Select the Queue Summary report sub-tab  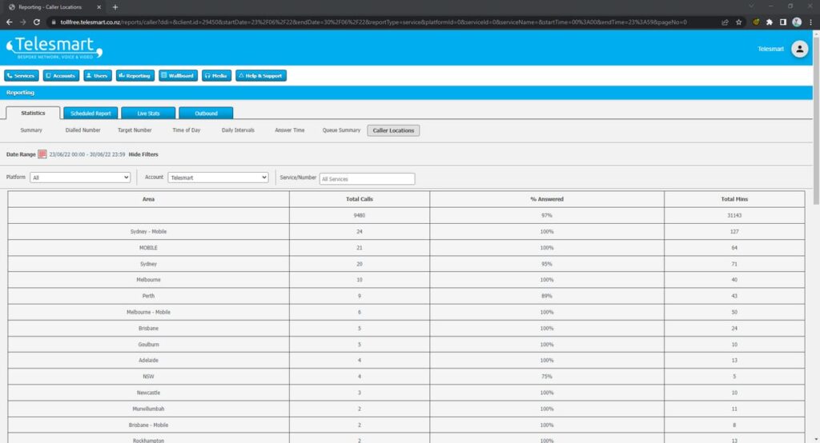341,130
